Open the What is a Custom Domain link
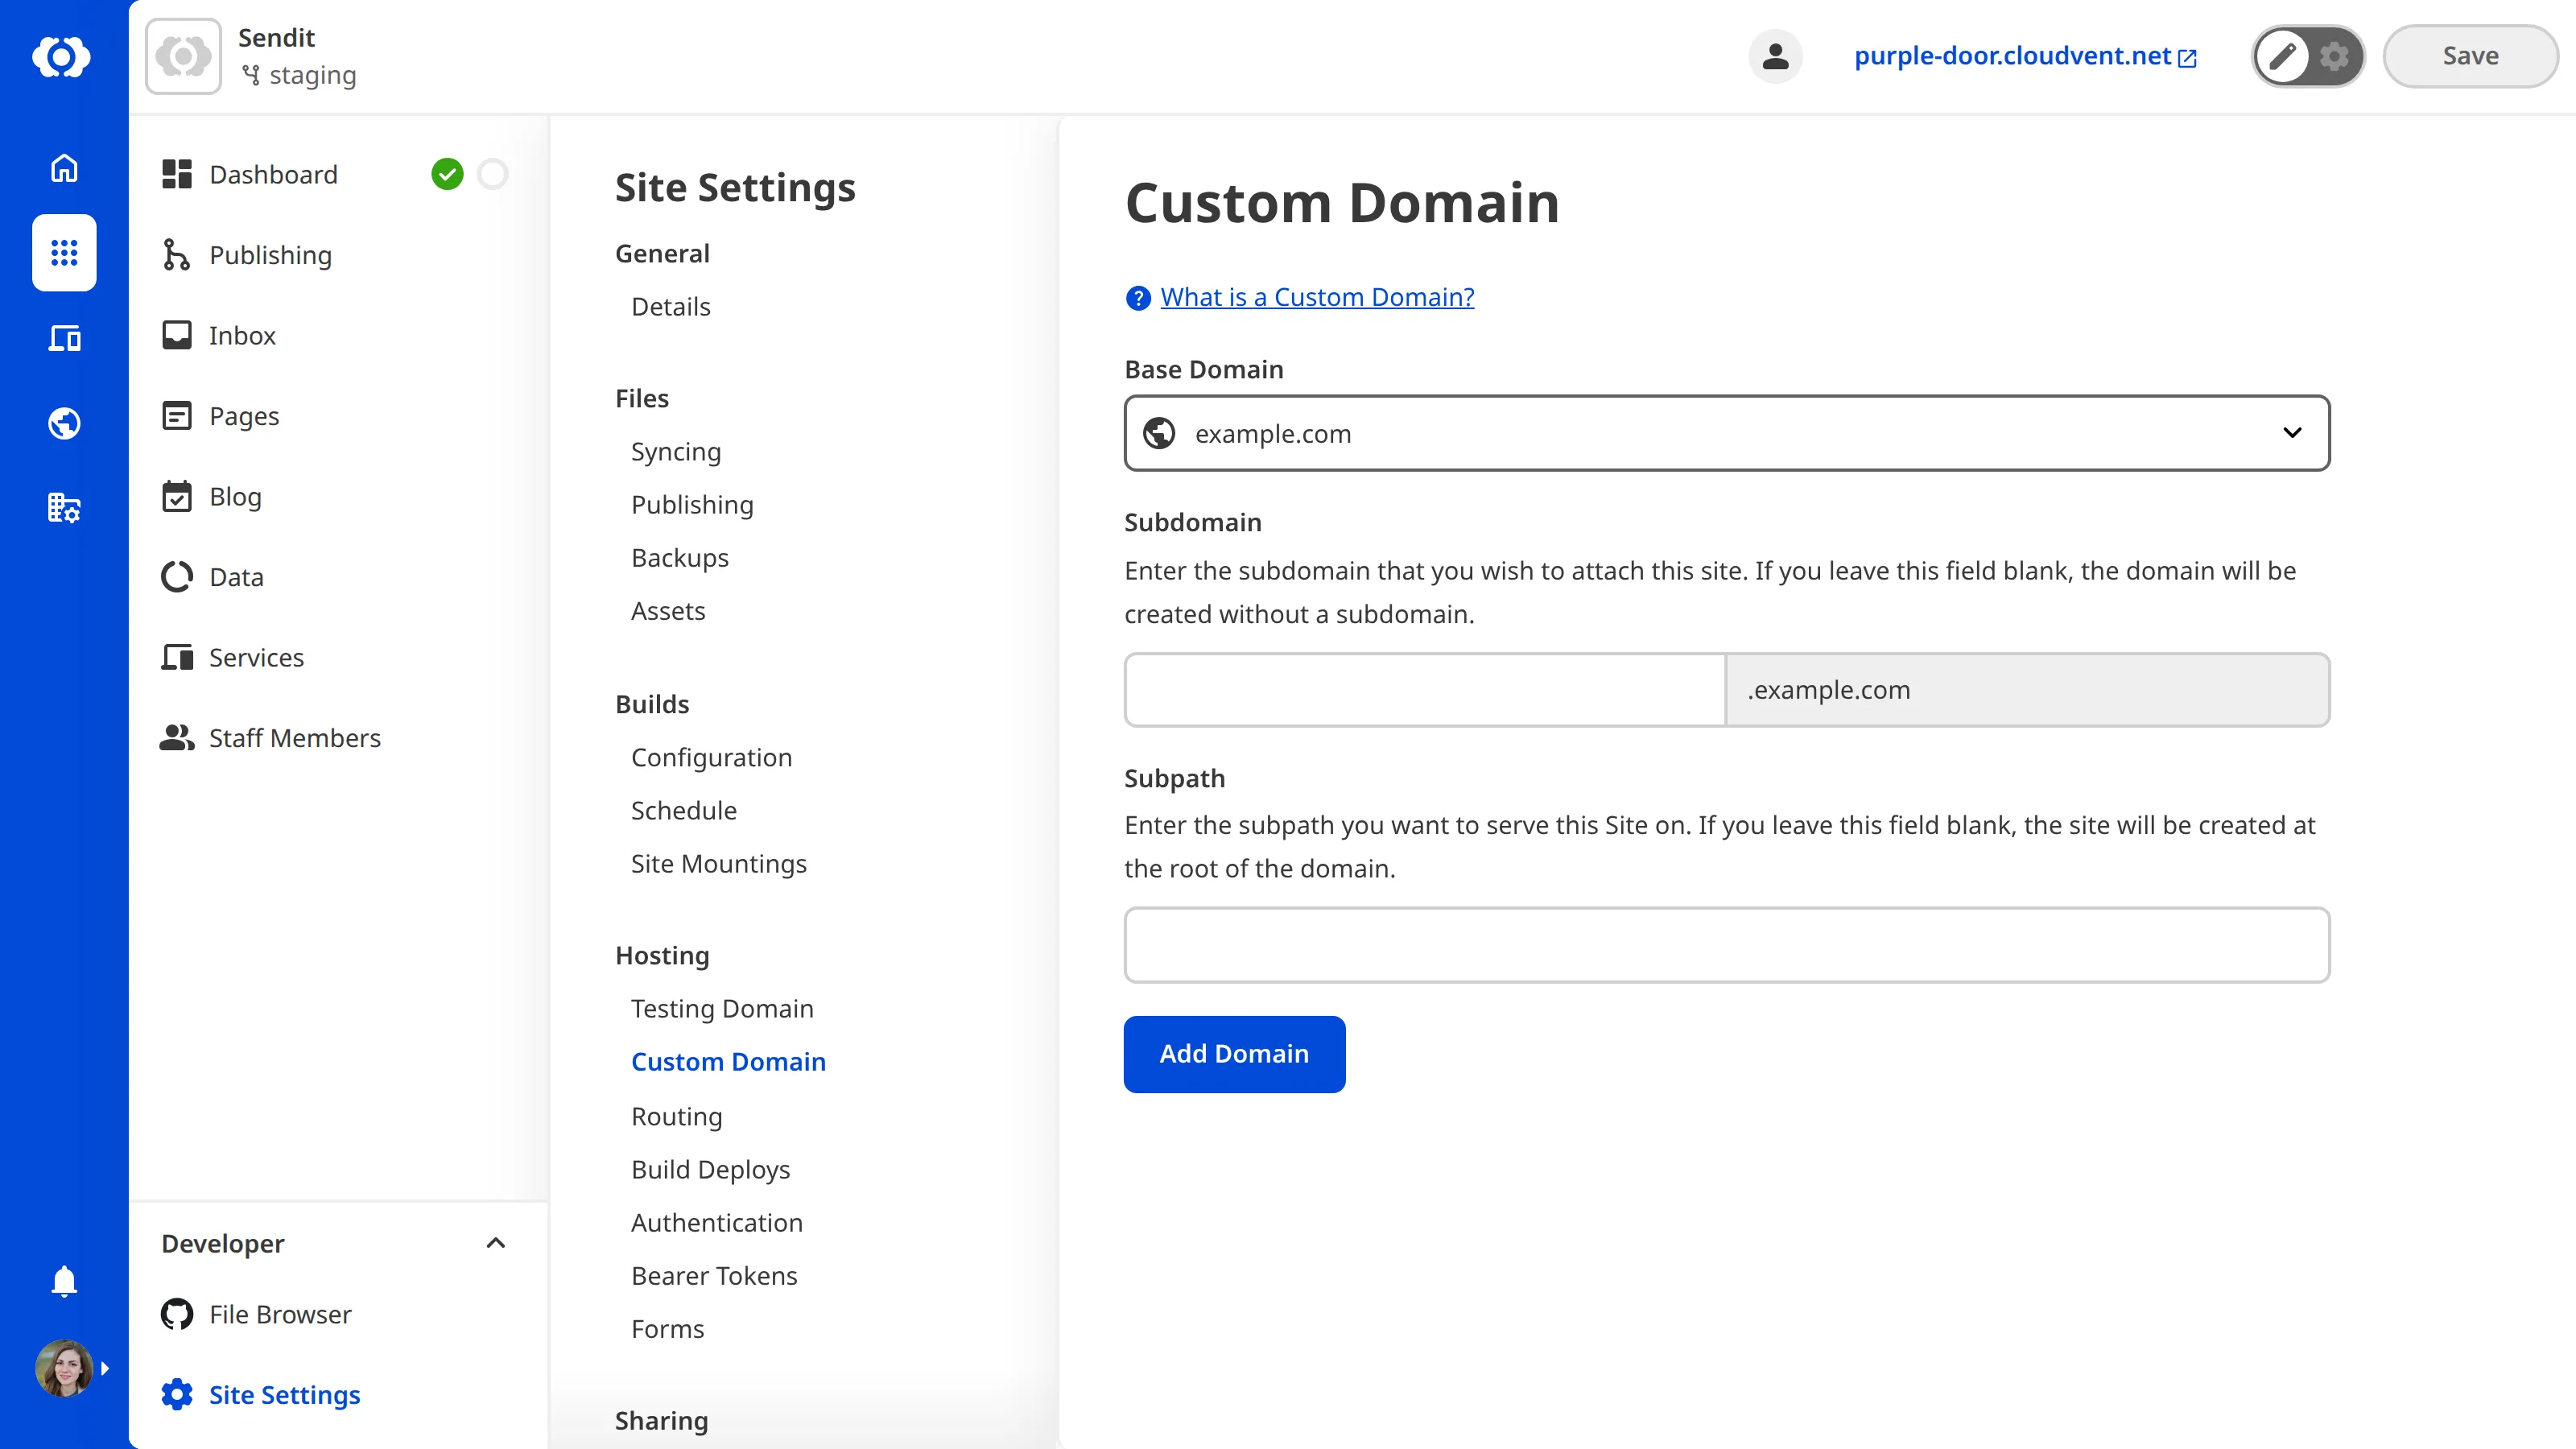This screenshot has width=2576, height=1449. (x=1317, y=296)
